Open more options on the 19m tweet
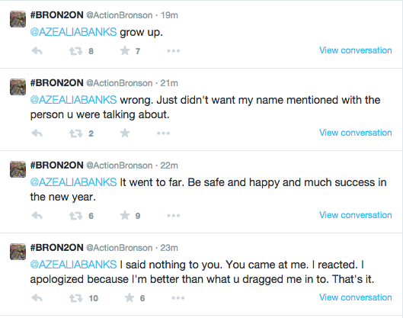This screenshot has height=318, width=403. pos(173,51)
